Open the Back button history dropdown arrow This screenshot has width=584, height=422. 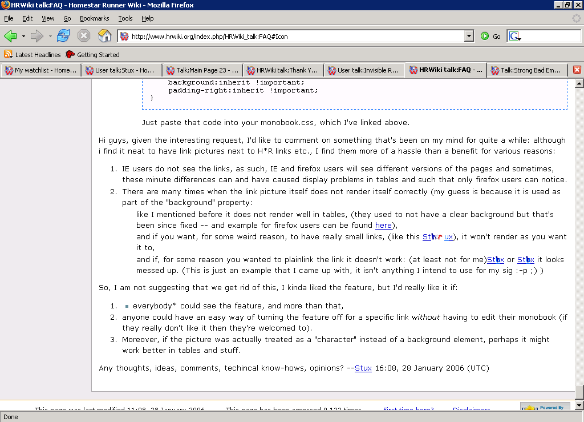[x=23, y=36]
